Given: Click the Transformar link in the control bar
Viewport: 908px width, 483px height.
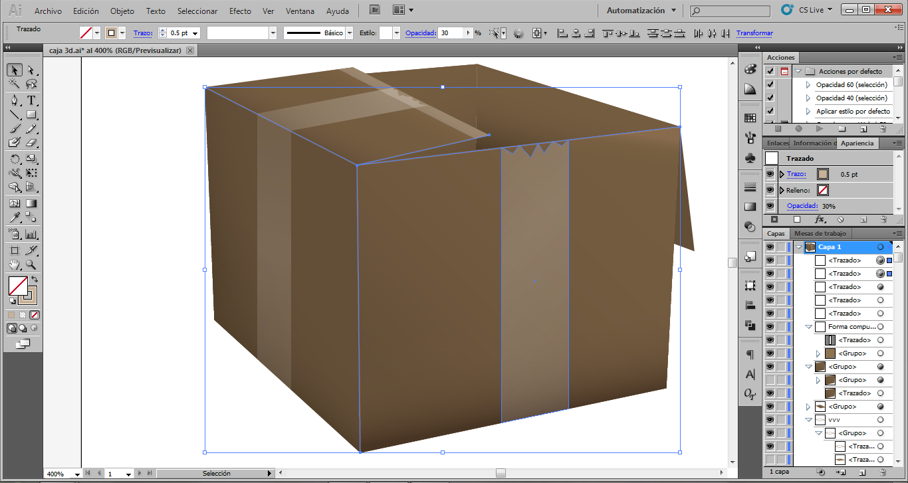Looking at the screenshot, I should coord(754,32).
